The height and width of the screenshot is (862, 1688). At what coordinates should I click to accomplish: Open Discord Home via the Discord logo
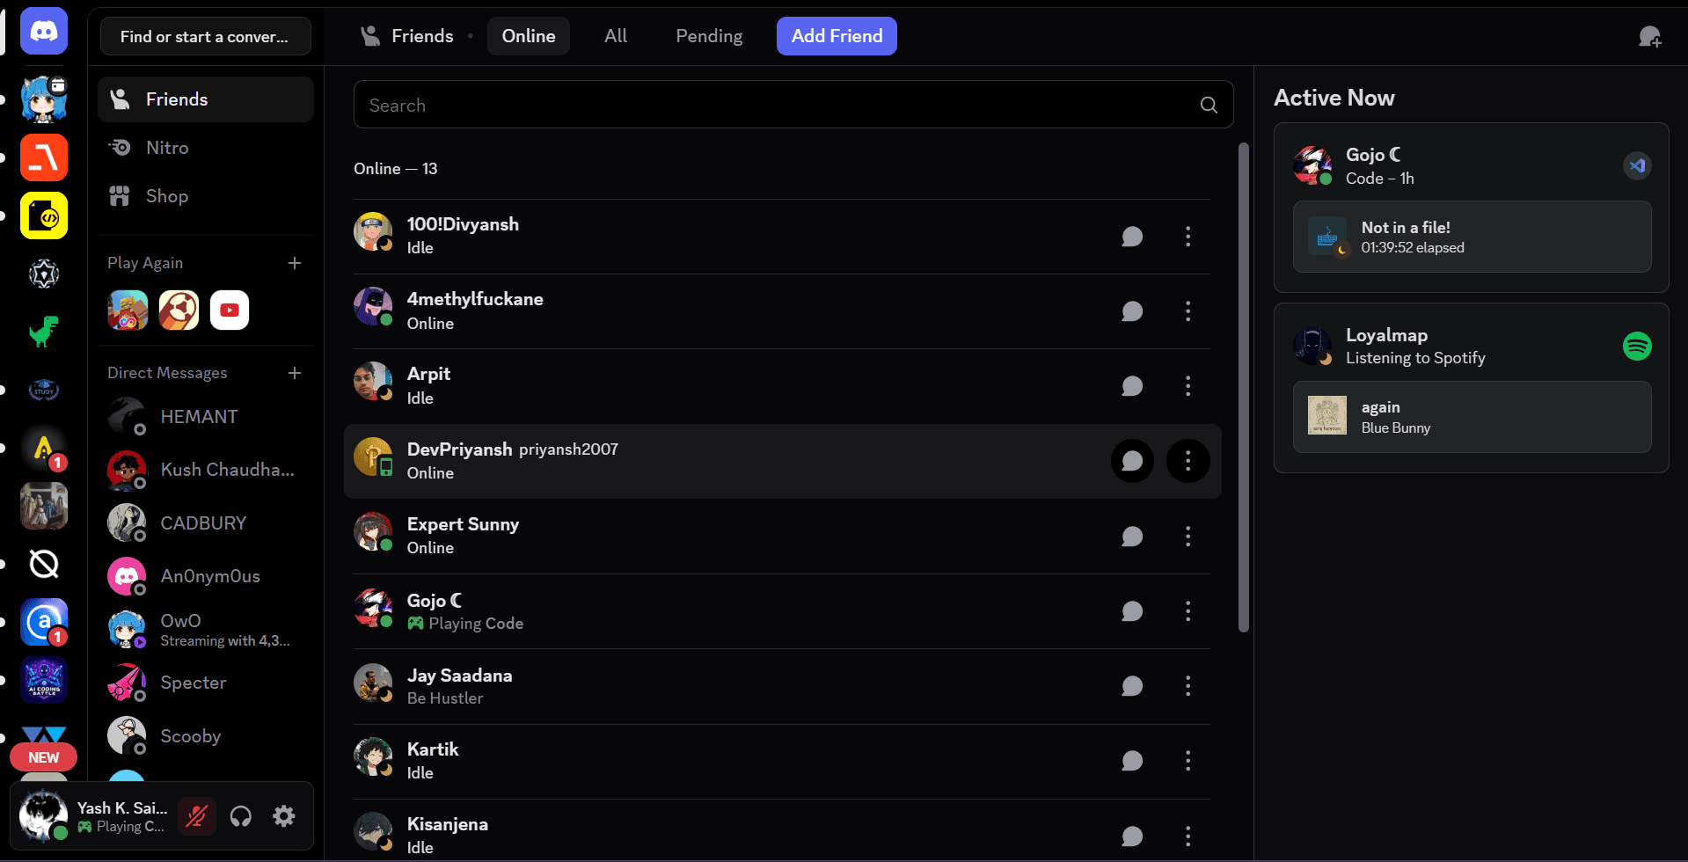pyautogui.click(x=43, y=31)
